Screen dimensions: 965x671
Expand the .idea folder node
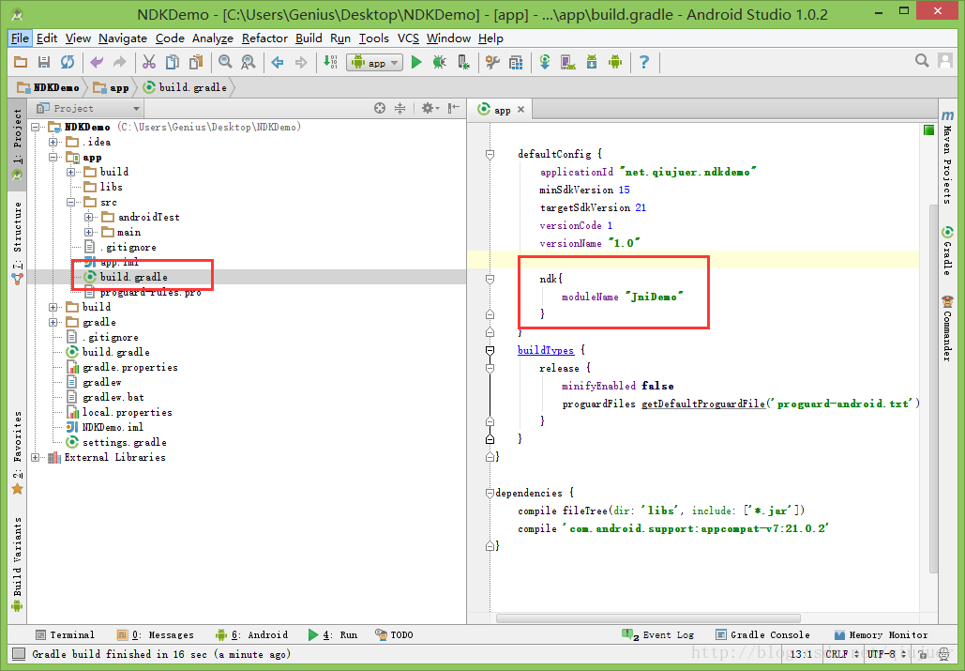(x=53, y=143)
